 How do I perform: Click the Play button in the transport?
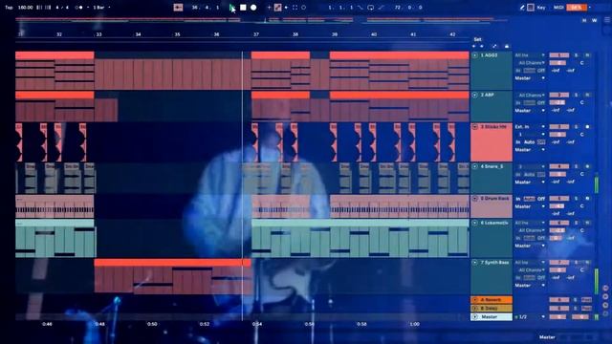click(232, 8)
